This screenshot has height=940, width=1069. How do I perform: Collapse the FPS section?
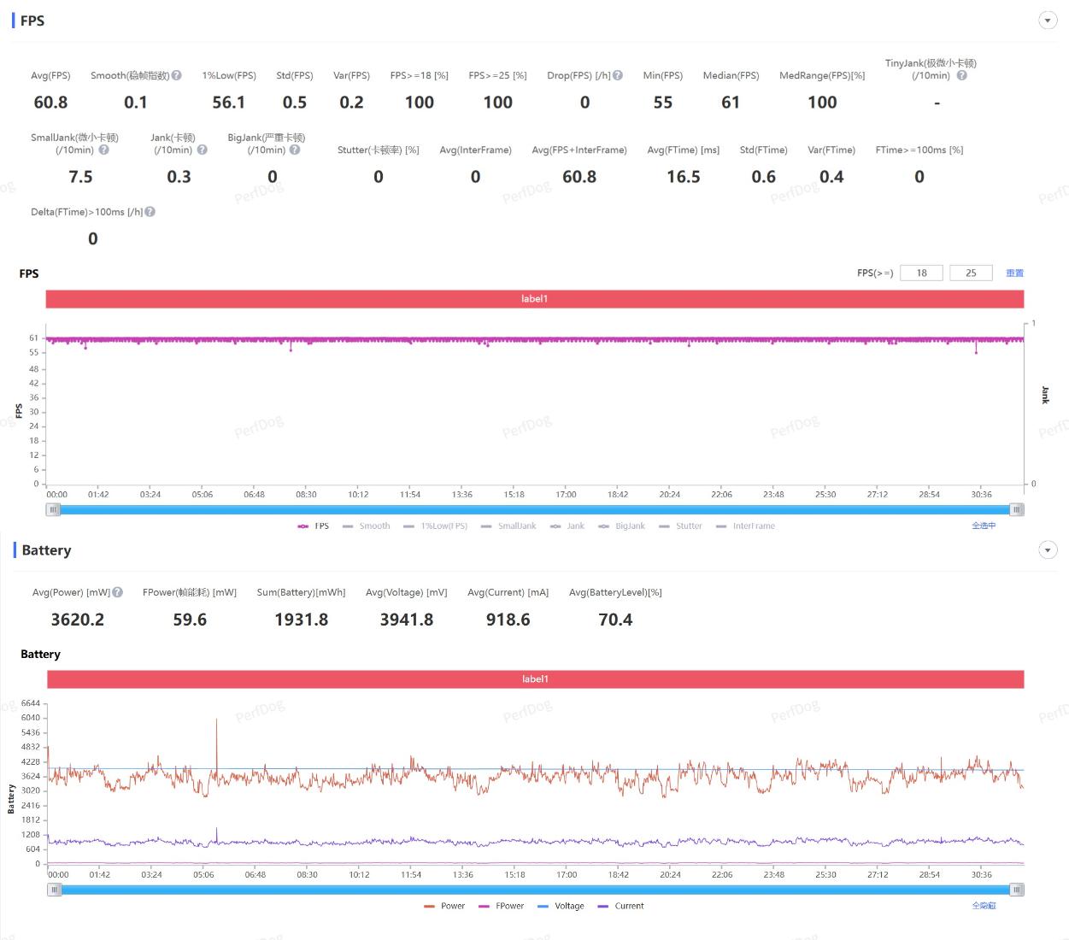click(x=1048, y=21)
